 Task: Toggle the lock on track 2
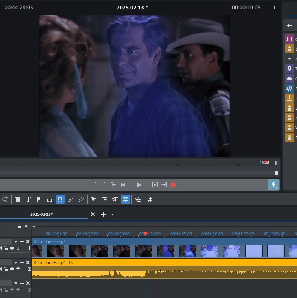pyautogui.click(x=6, y=269)
